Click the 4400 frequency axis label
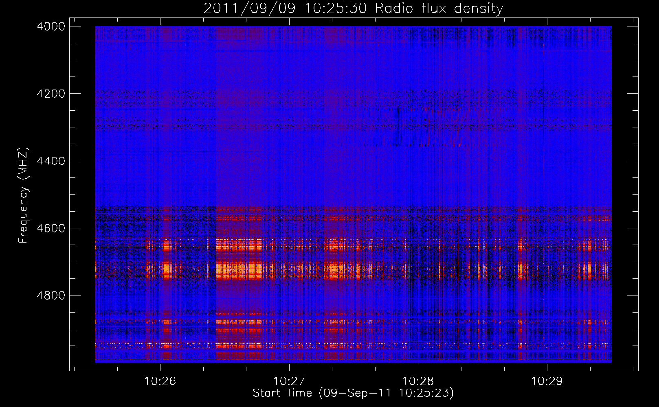This screenshot has height=407, width=659. click(51, 161)
